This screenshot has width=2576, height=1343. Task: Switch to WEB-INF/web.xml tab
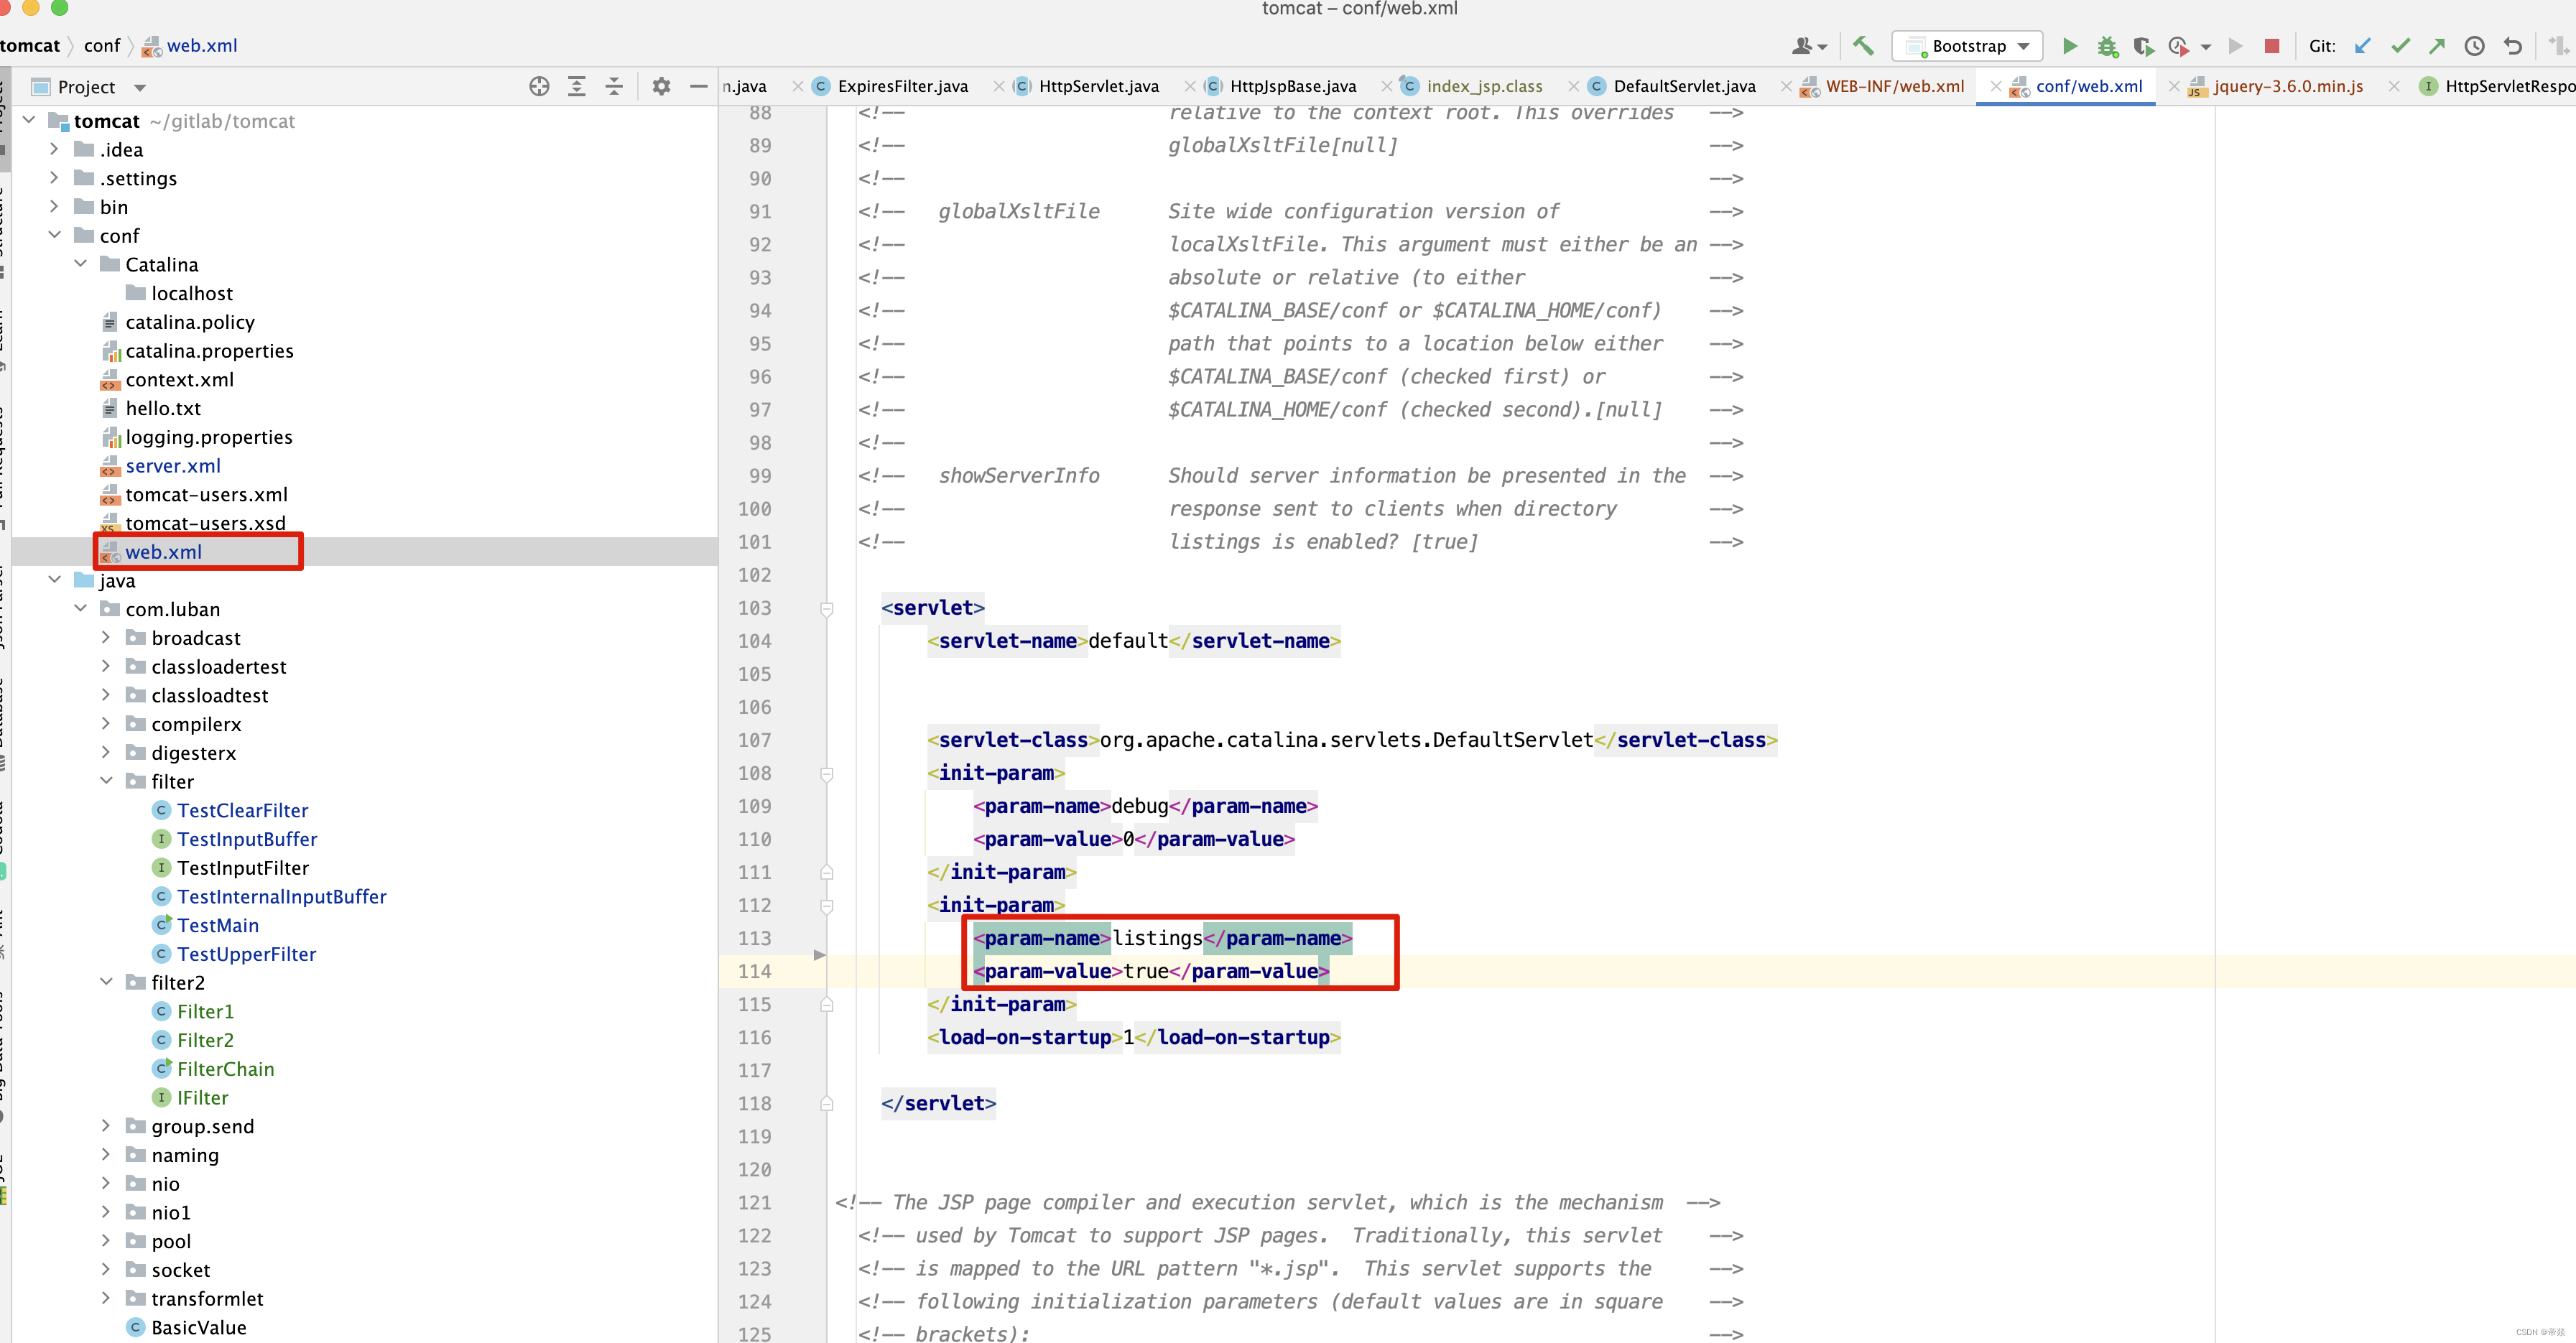pos(1893,86)
